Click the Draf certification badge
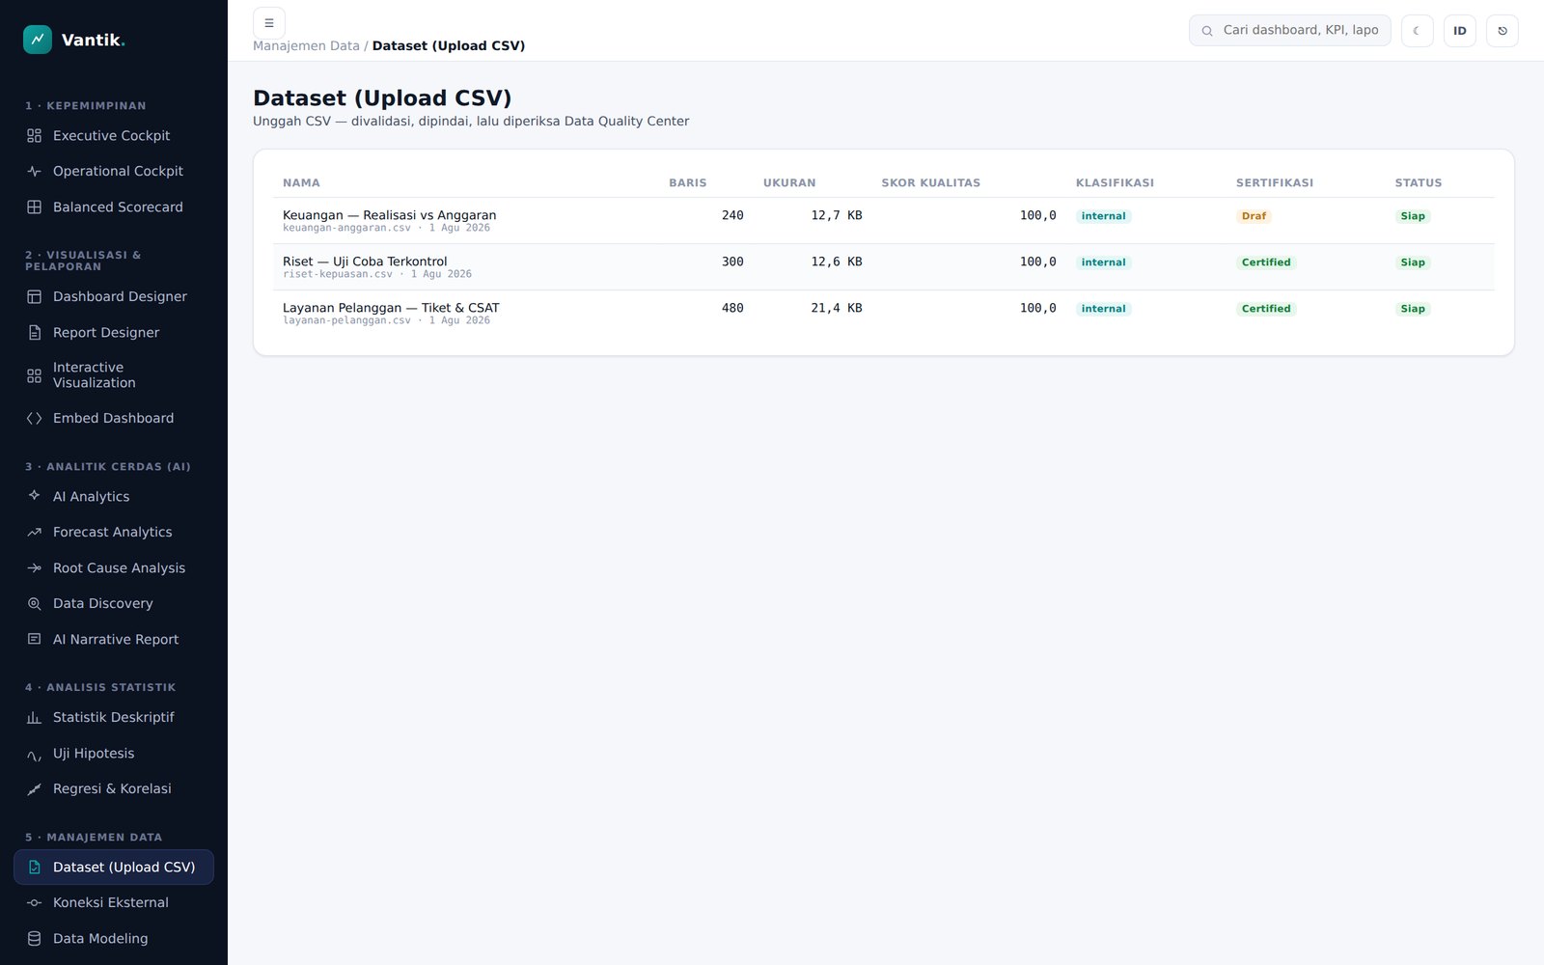1544x965 pixels. tap(1254, 216)
